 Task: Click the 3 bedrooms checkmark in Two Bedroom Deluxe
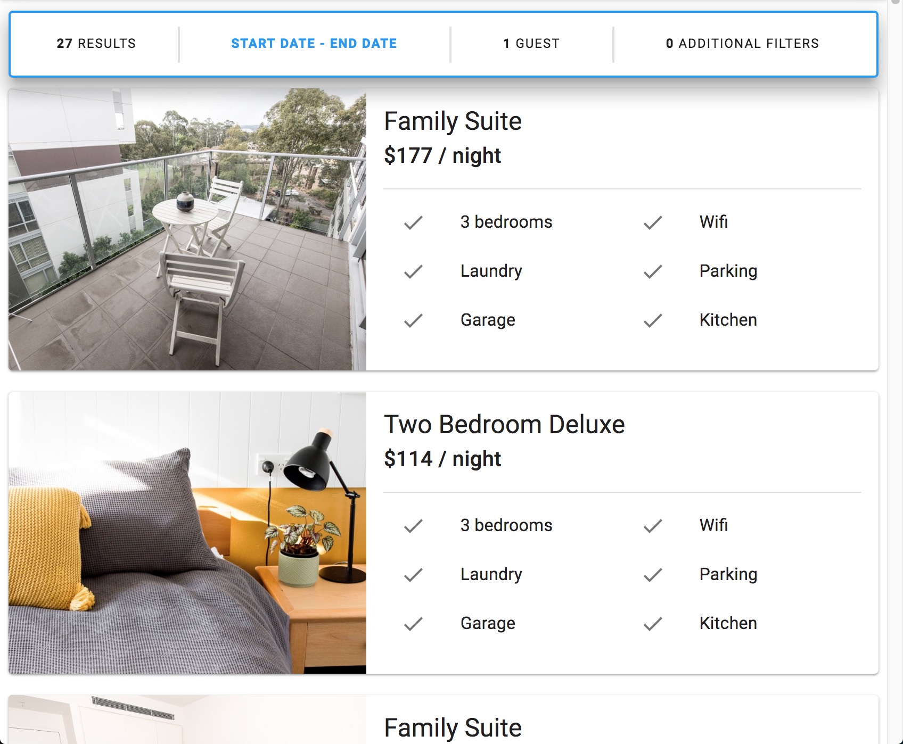coord(413,526)
